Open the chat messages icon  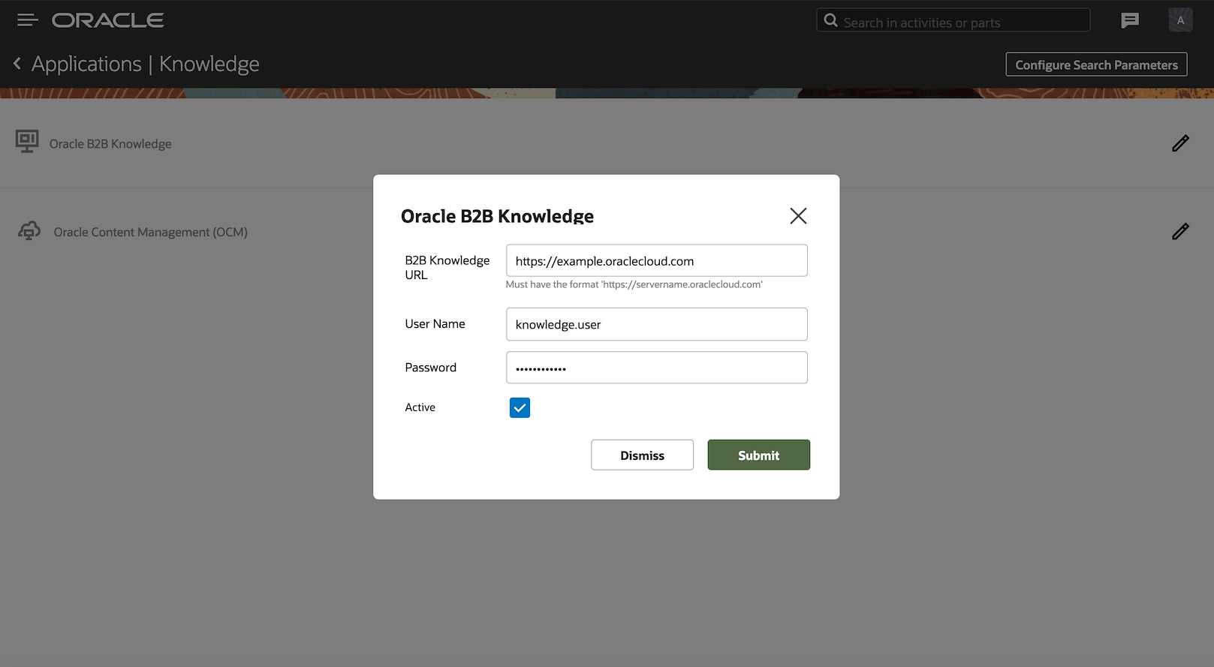[x=1130, y=20]
